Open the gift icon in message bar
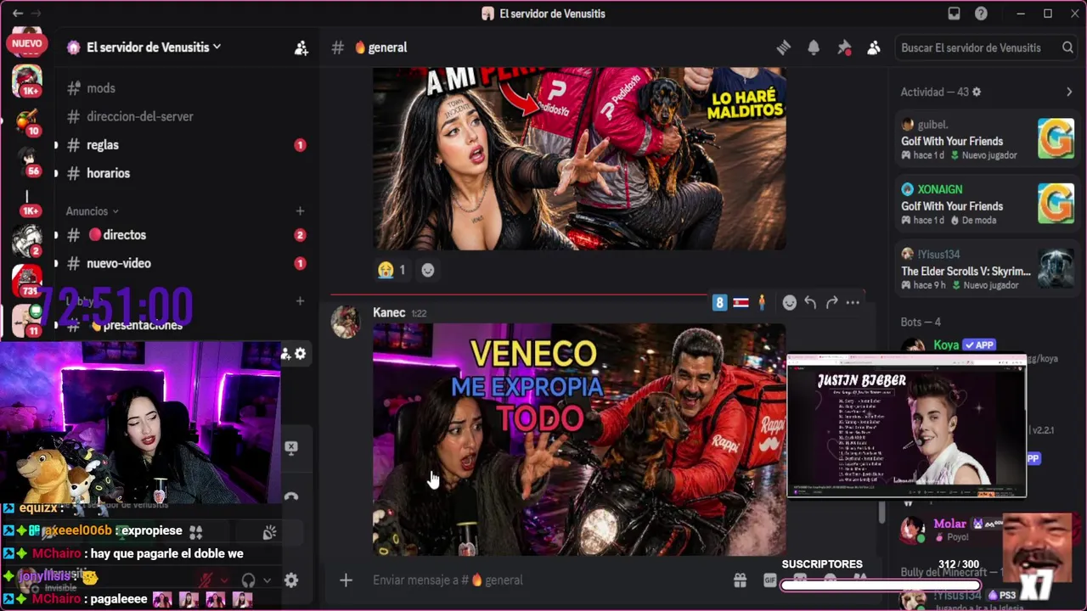1087x611 pixels. [741, 580]
